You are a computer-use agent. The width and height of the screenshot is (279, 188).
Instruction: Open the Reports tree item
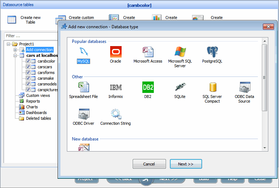pyautogui.click(x=33, y=101)
